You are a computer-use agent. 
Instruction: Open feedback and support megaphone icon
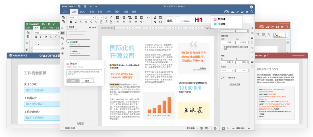(63, 48)
